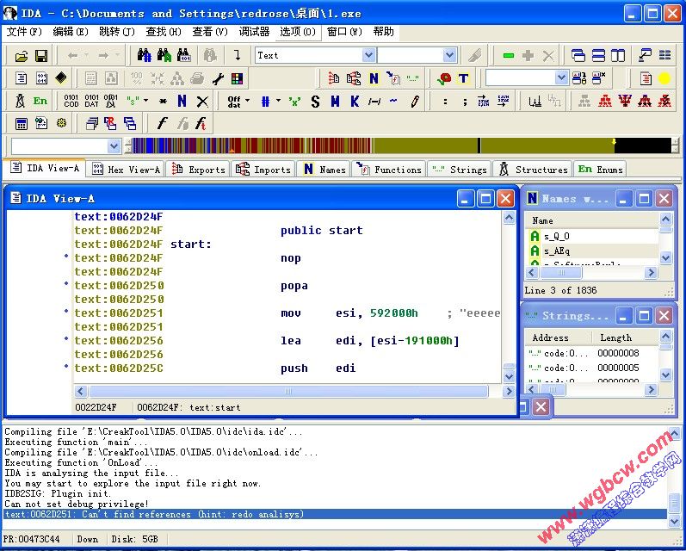The image size is (686, 551).
Task: Click the colorful palette grid icon
Action: tap(237, 79)
